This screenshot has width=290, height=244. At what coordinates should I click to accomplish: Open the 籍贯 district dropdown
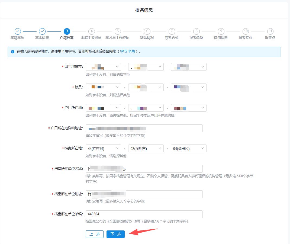tap(189, 87)
